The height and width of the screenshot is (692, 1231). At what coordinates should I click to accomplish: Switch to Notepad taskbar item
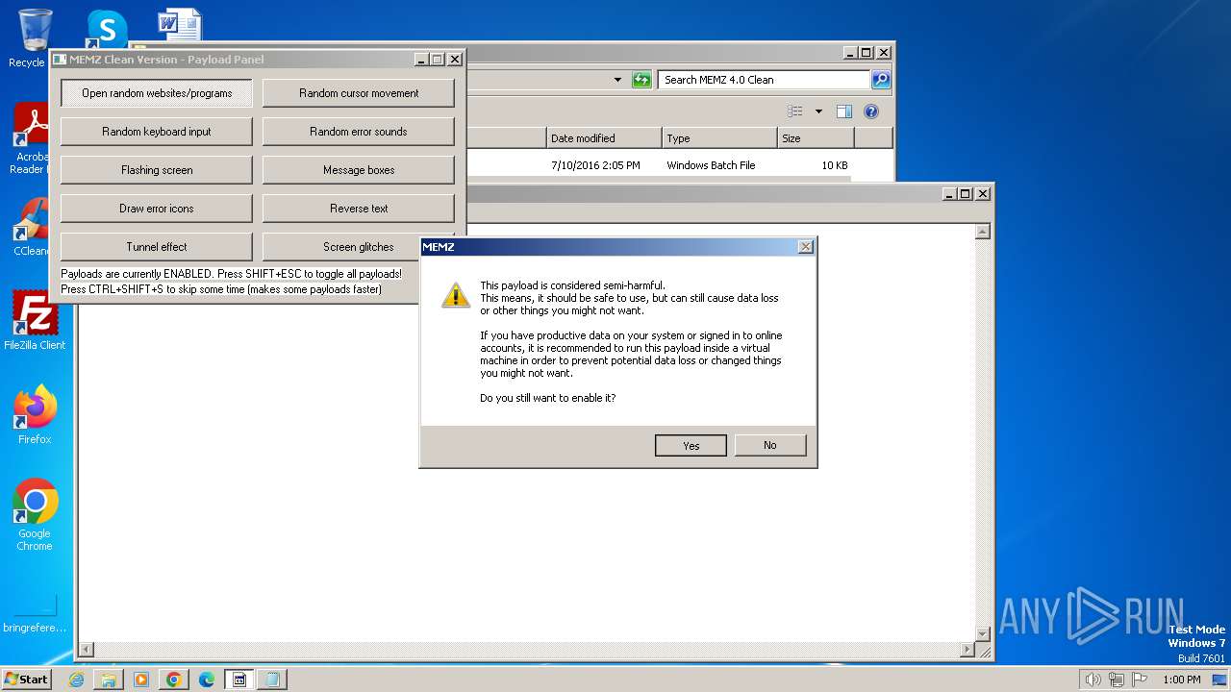coord(272,680)
